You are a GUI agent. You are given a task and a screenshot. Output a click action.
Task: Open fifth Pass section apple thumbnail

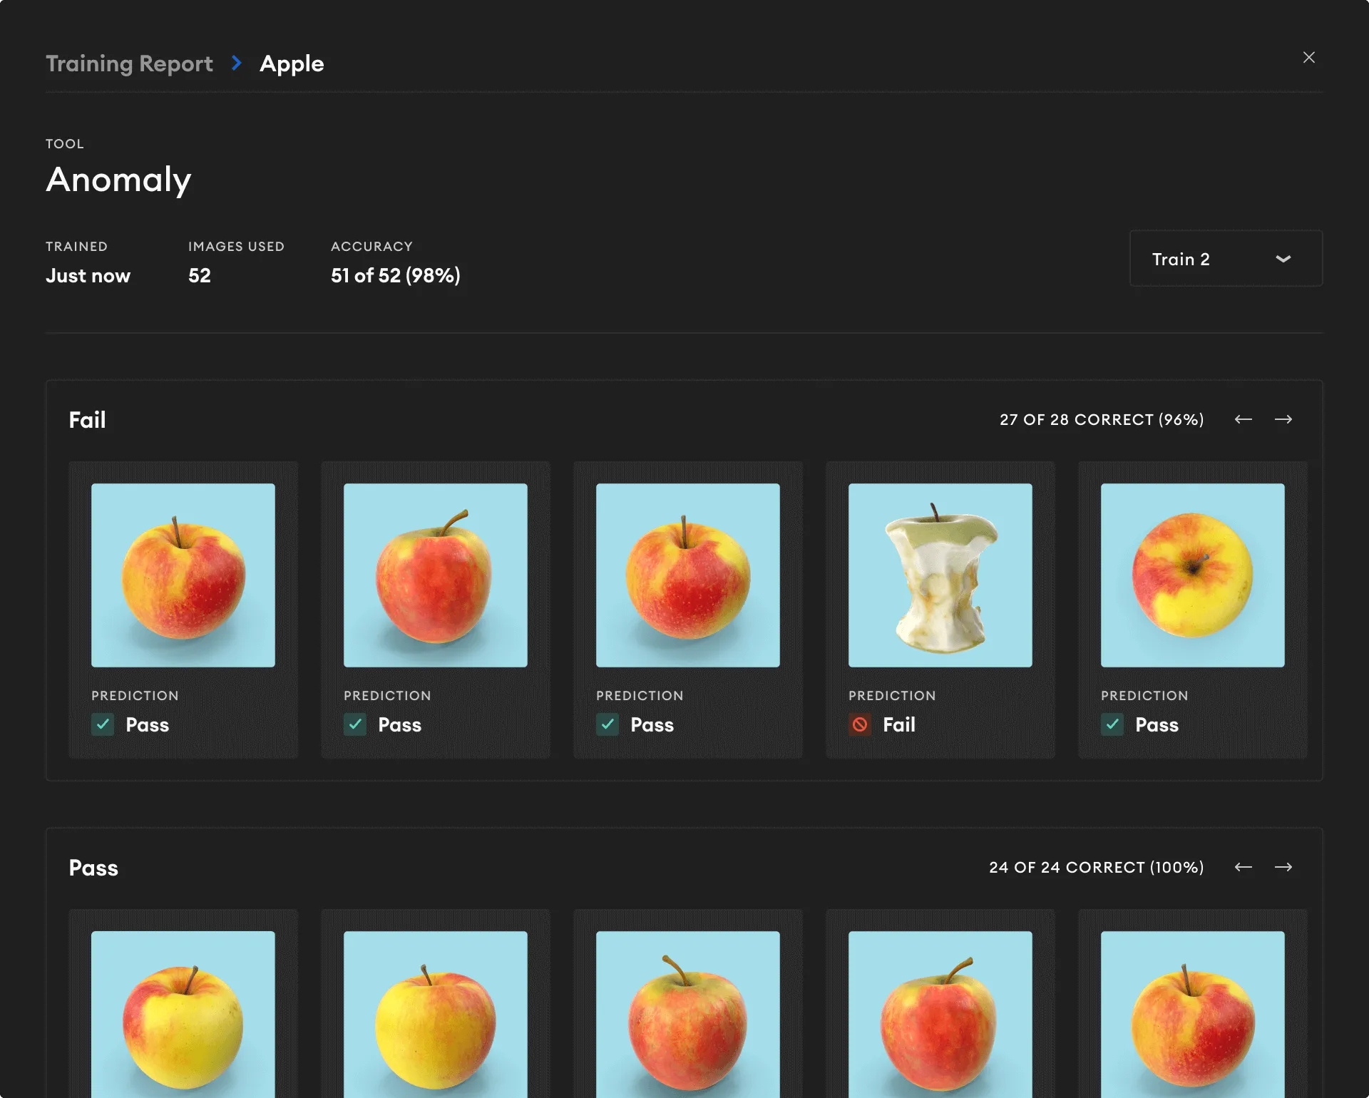pyautogui.click(x=1193, y=1015)
